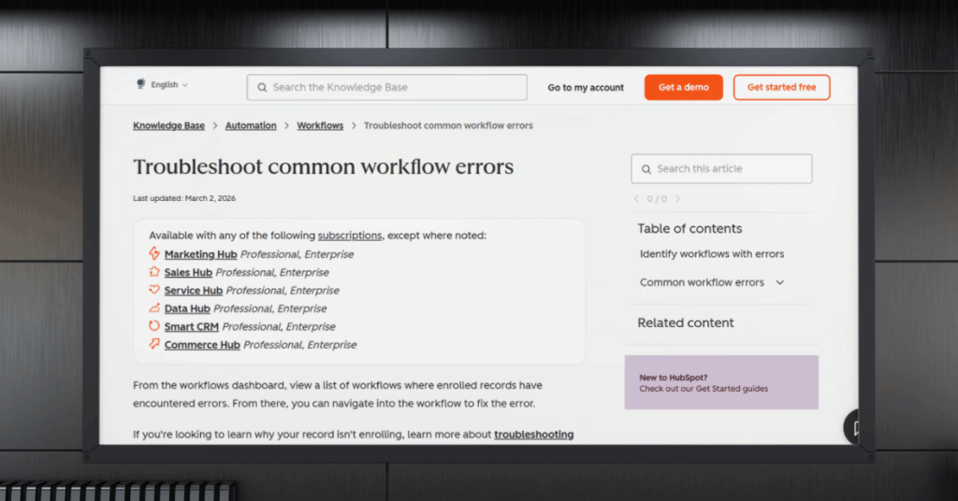Open the Marketing Hub link
The height and width of the screenshot is (501, 958).
(x=200, y=254)
